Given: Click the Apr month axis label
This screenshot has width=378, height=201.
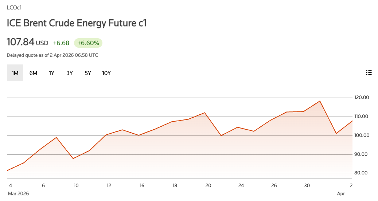Looking at the screenshot, I should coord(341,194).
